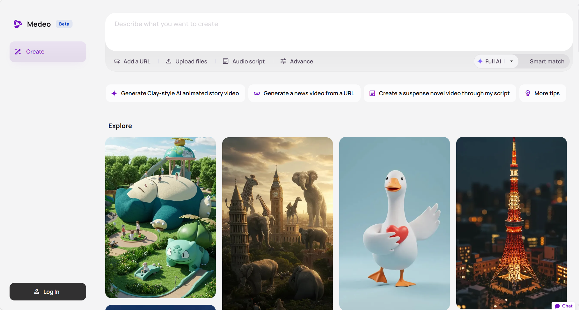Click the chat bubble icon
579x310 pixels.
[x=557, y=306]
